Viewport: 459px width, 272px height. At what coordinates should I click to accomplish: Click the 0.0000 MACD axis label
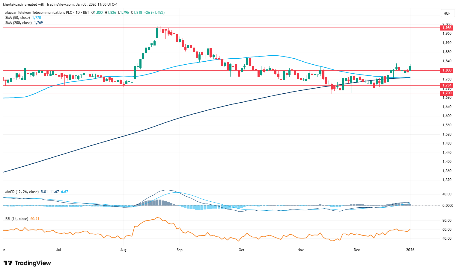pyautogui.click(x=447, y=206)
